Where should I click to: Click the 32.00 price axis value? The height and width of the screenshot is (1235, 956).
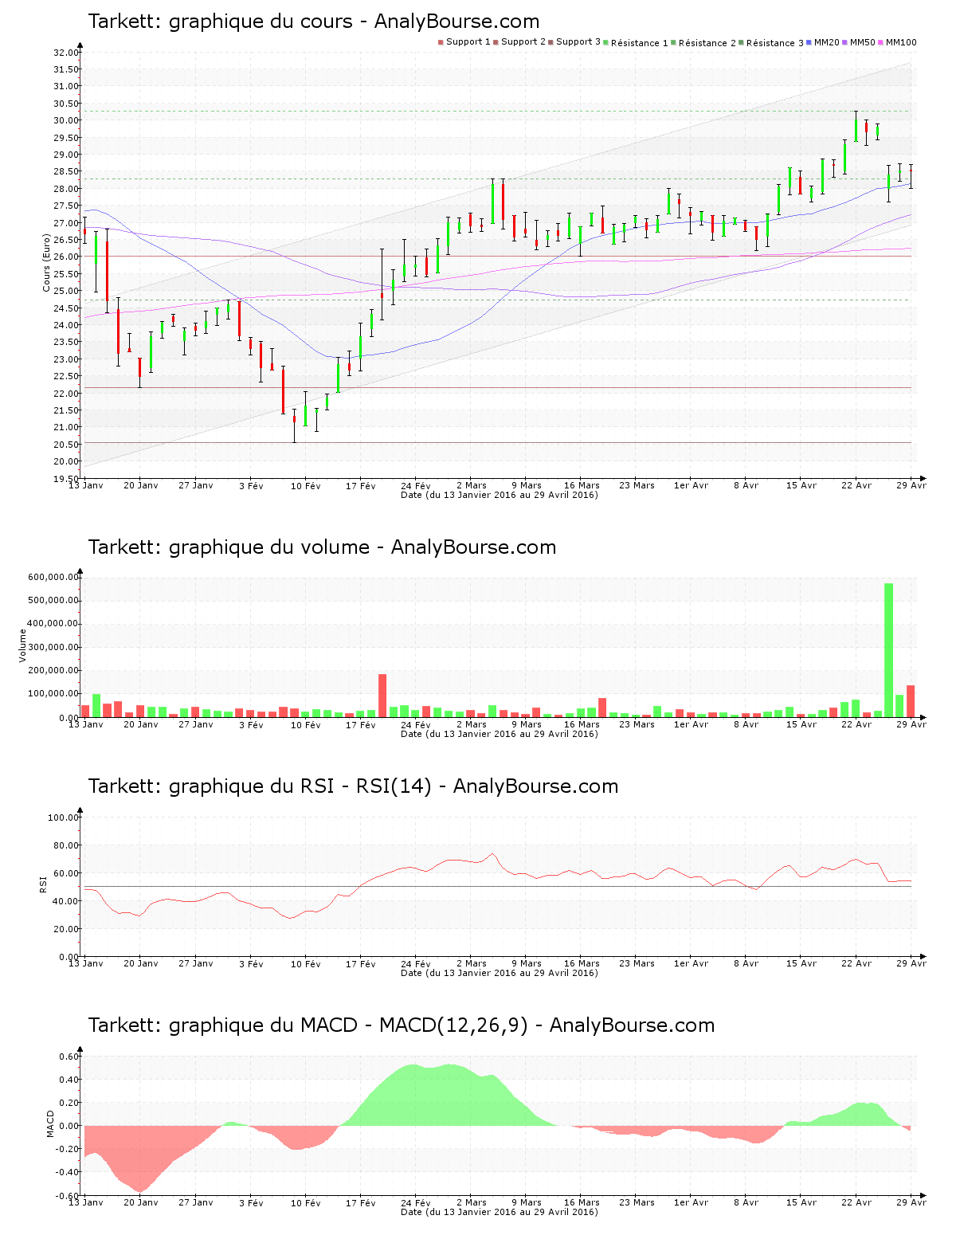[65, 53]
